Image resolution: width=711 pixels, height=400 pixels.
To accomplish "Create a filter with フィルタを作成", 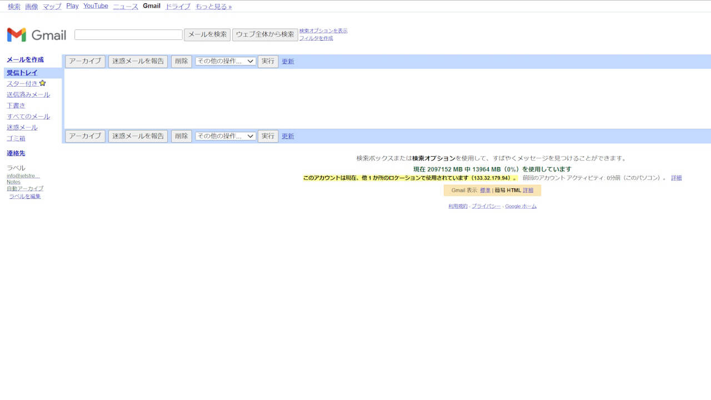I will coord(315,38).
